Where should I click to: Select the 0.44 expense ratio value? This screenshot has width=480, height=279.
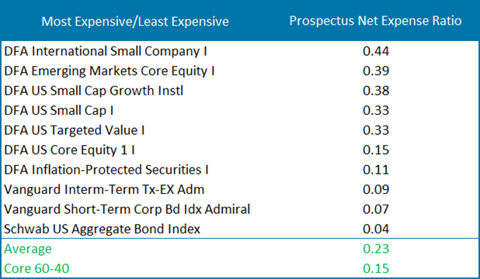point(376,51)
